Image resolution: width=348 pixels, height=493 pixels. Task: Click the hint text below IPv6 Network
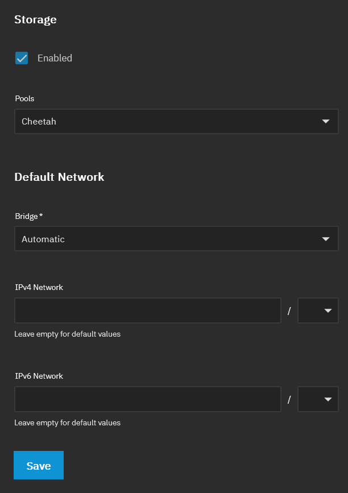(67, 422)
